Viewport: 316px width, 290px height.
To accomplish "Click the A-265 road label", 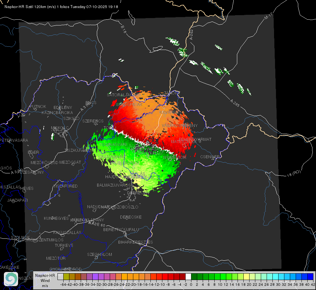I will 235,103.
